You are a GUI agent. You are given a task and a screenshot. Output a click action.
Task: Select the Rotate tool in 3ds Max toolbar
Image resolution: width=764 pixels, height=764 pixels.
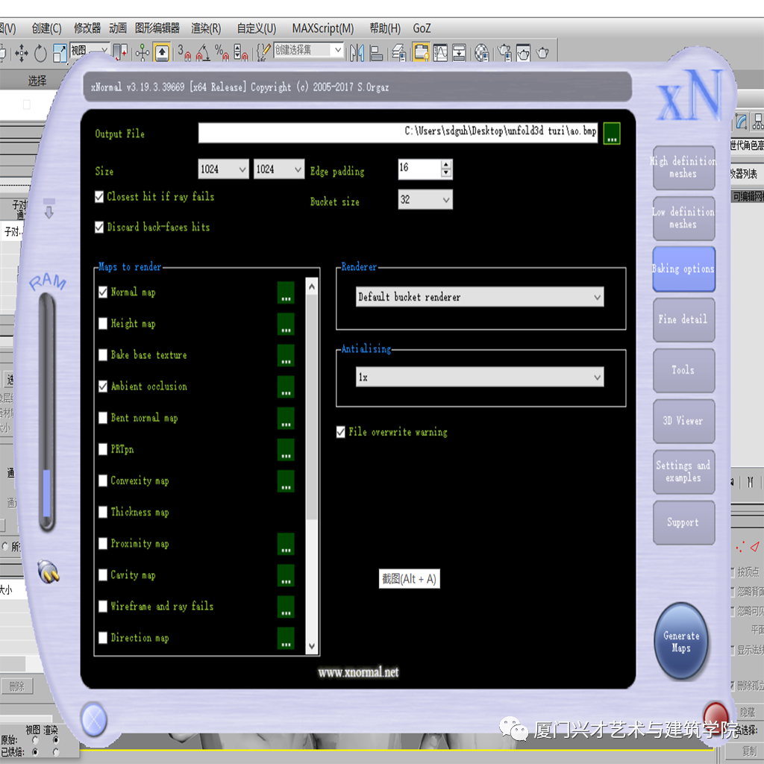[x=40, y=53]
